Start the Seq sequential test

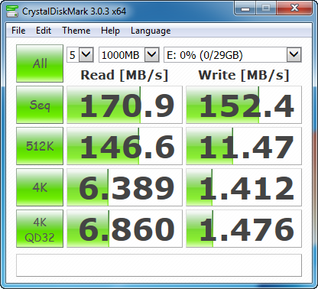pyautogui.click(x=40, y=105)
